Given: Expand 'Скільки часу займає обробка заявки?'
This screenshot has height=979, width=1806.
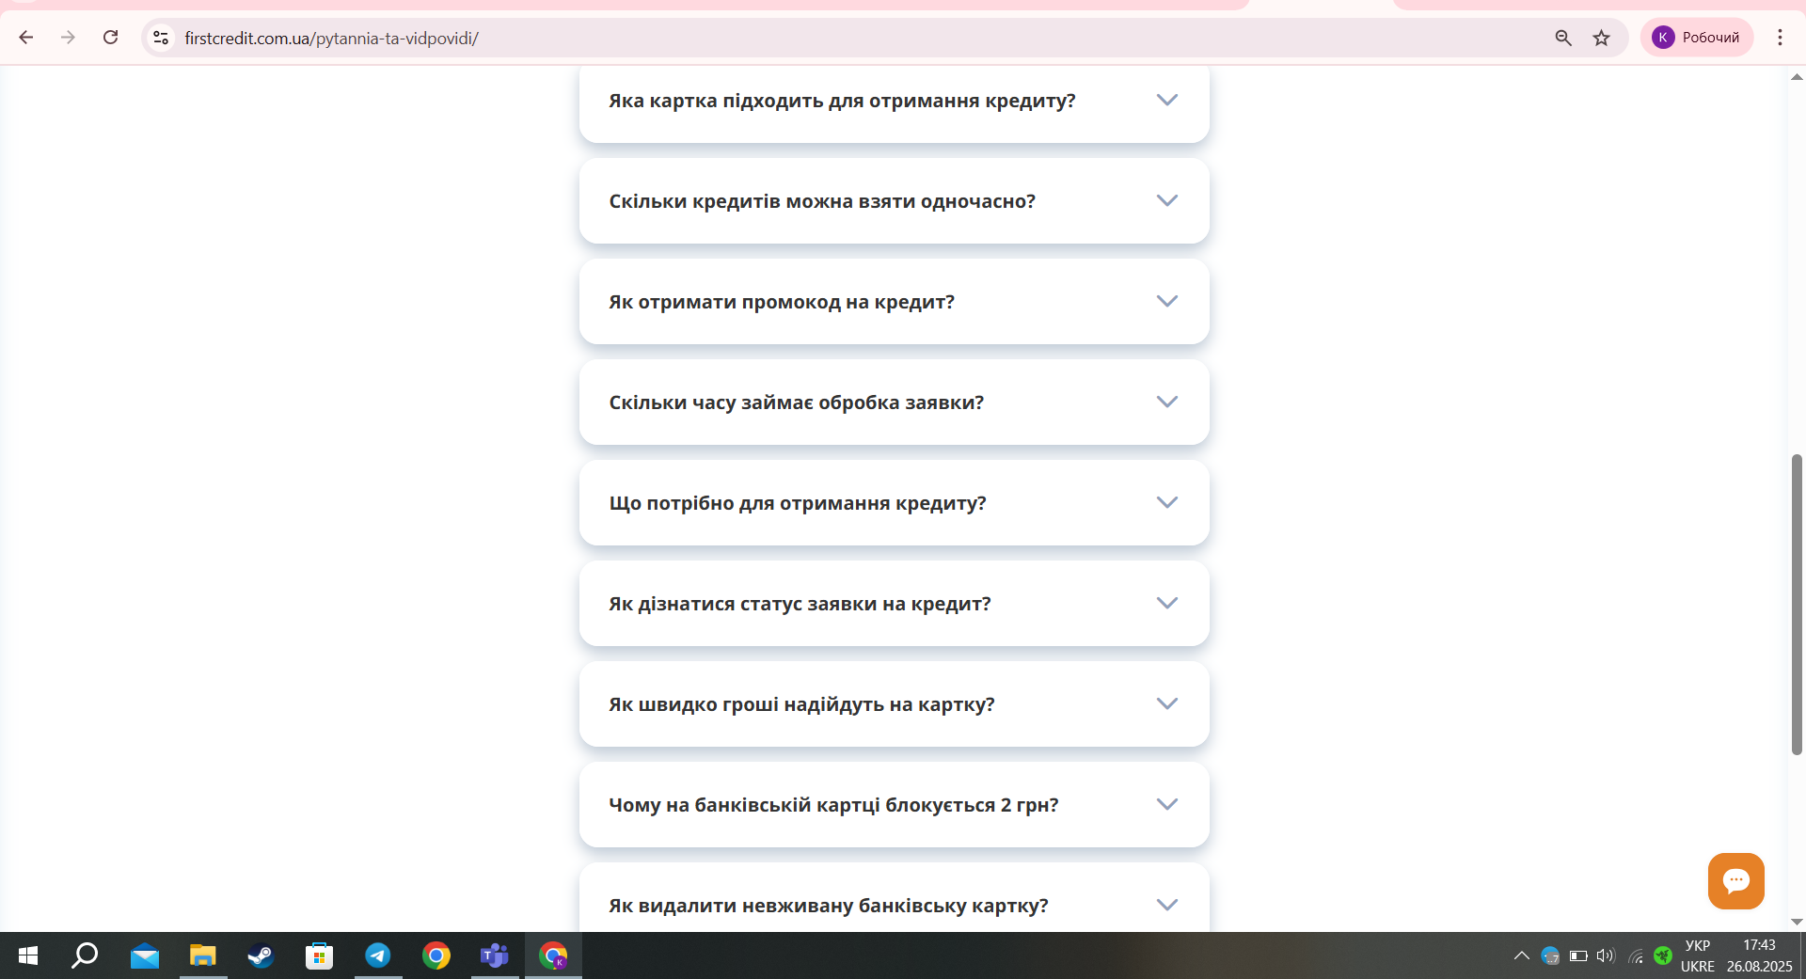Looking at the screenshot, I should [x=894, y=402].
